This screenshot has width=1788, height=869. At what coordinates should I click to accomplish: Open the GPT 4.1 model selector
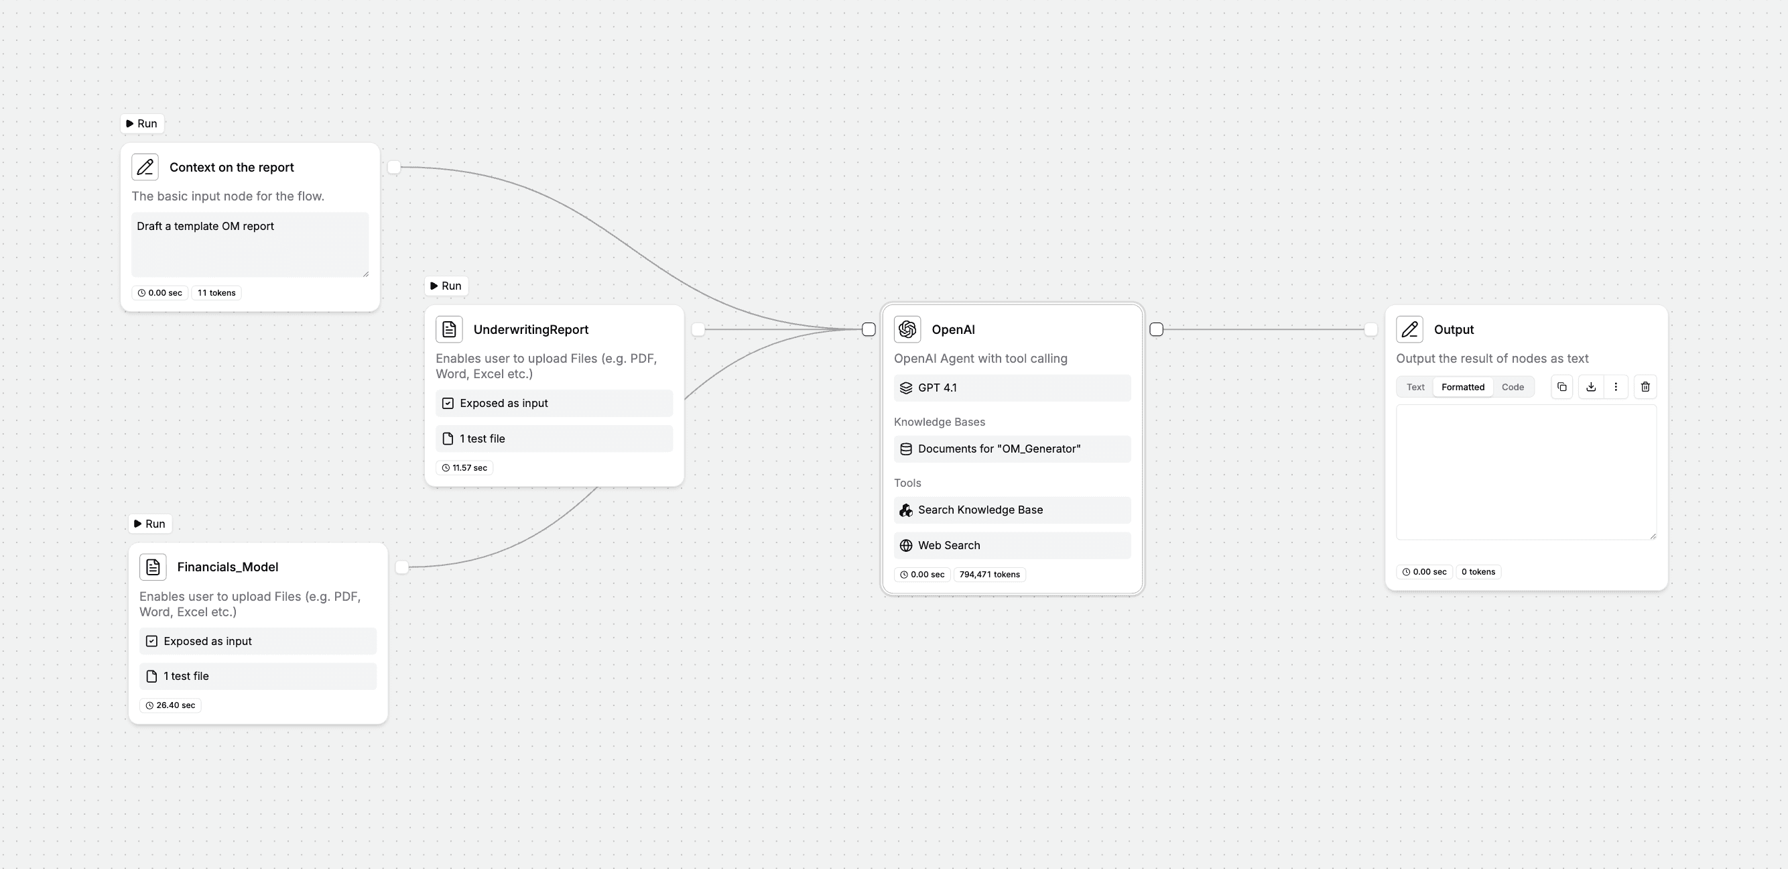pyautogui.click(x=1012, y=388)
